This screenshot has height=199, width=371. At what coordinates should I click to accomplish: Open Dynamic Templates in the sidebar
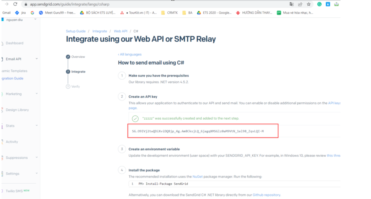14,71
